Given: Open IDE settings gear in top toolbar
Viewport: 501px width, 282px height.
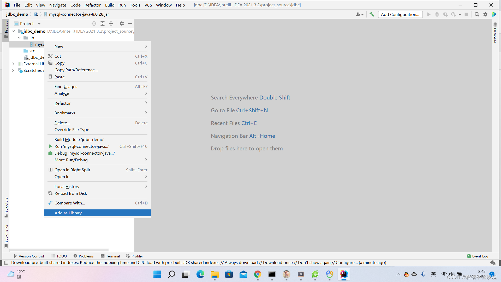Looking at the screenshot, I should [485, 14].
